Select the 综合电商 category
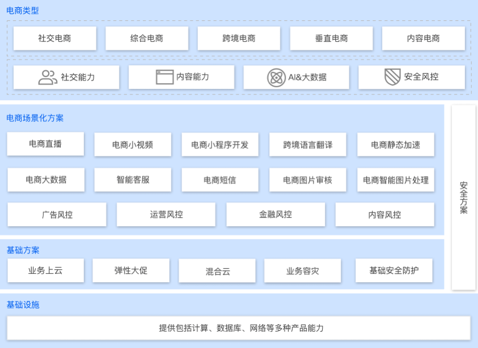478x348 pixels. 146,39
